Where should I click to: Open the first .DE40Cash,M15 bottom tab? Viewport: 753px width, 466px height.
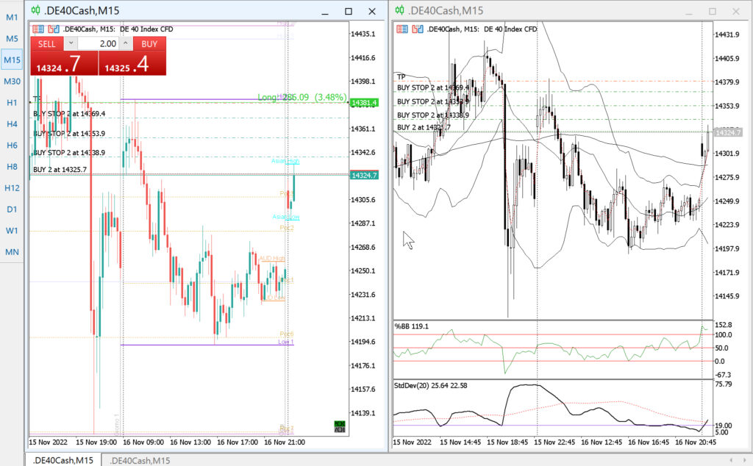[63, 460]
